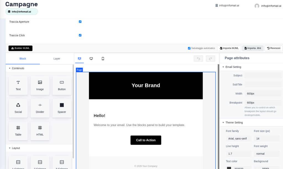Select the Image block icon

40,83
